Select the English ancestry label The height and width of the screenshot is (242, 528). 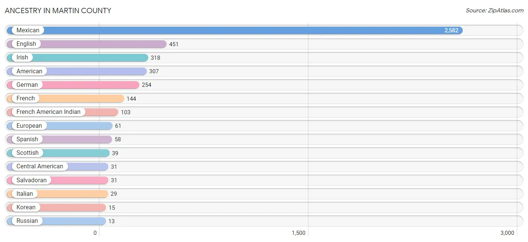click(26, 44)
